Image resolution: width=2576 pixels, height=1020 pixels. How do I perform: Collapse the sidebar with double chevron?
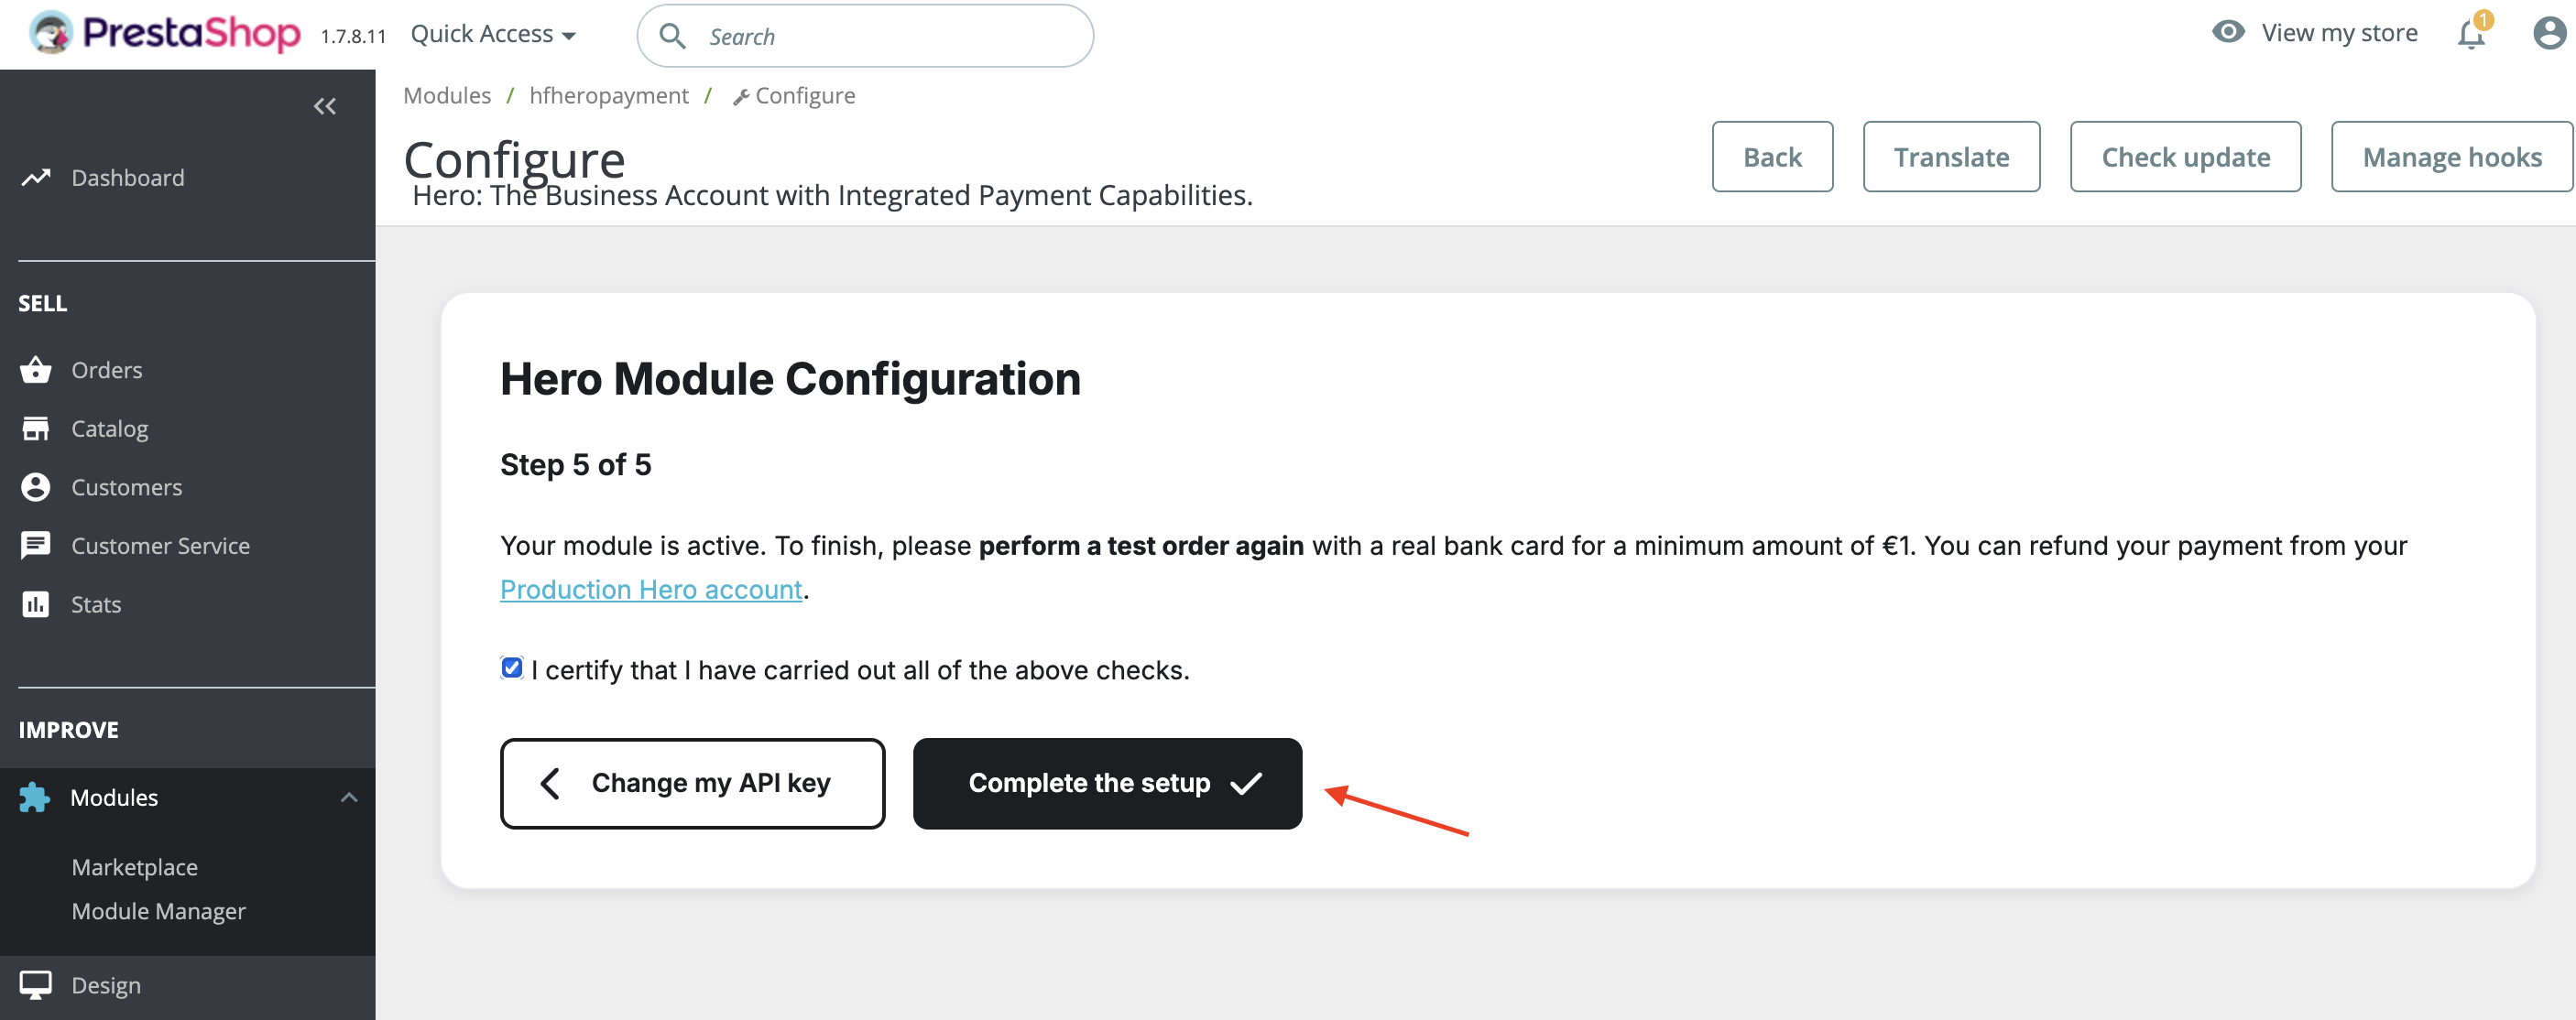coord(325,106)
